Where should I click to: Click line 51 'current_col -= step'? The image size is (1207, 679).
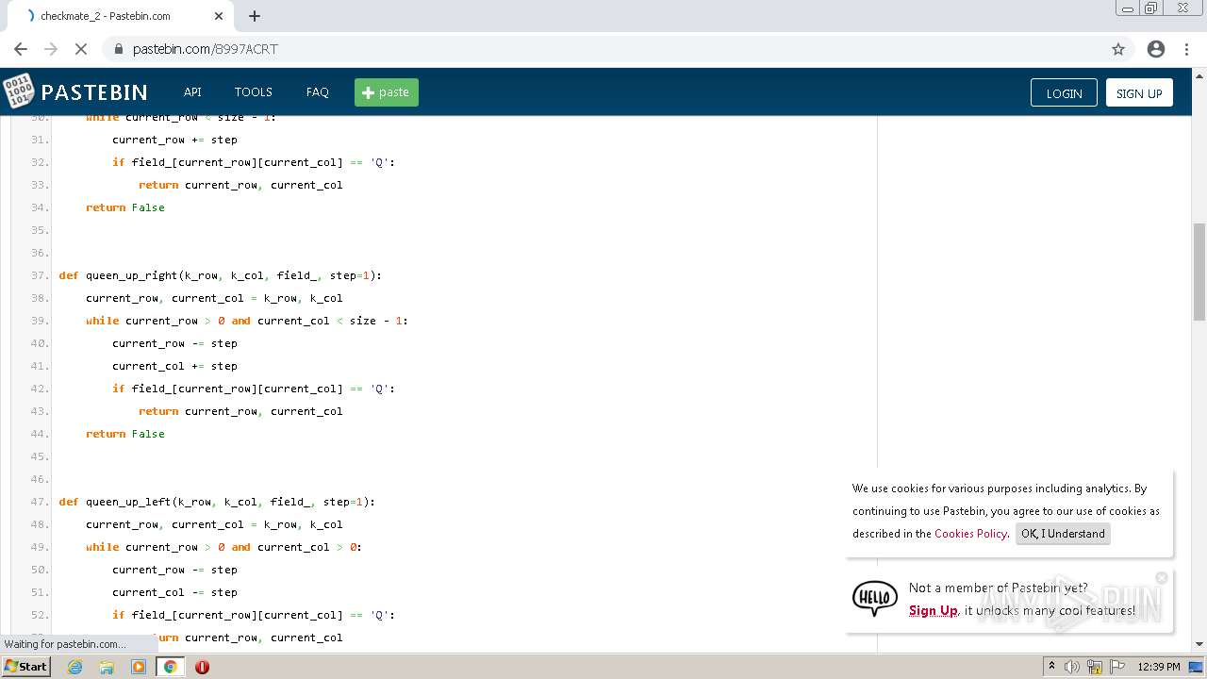click(x=174, y=592)
